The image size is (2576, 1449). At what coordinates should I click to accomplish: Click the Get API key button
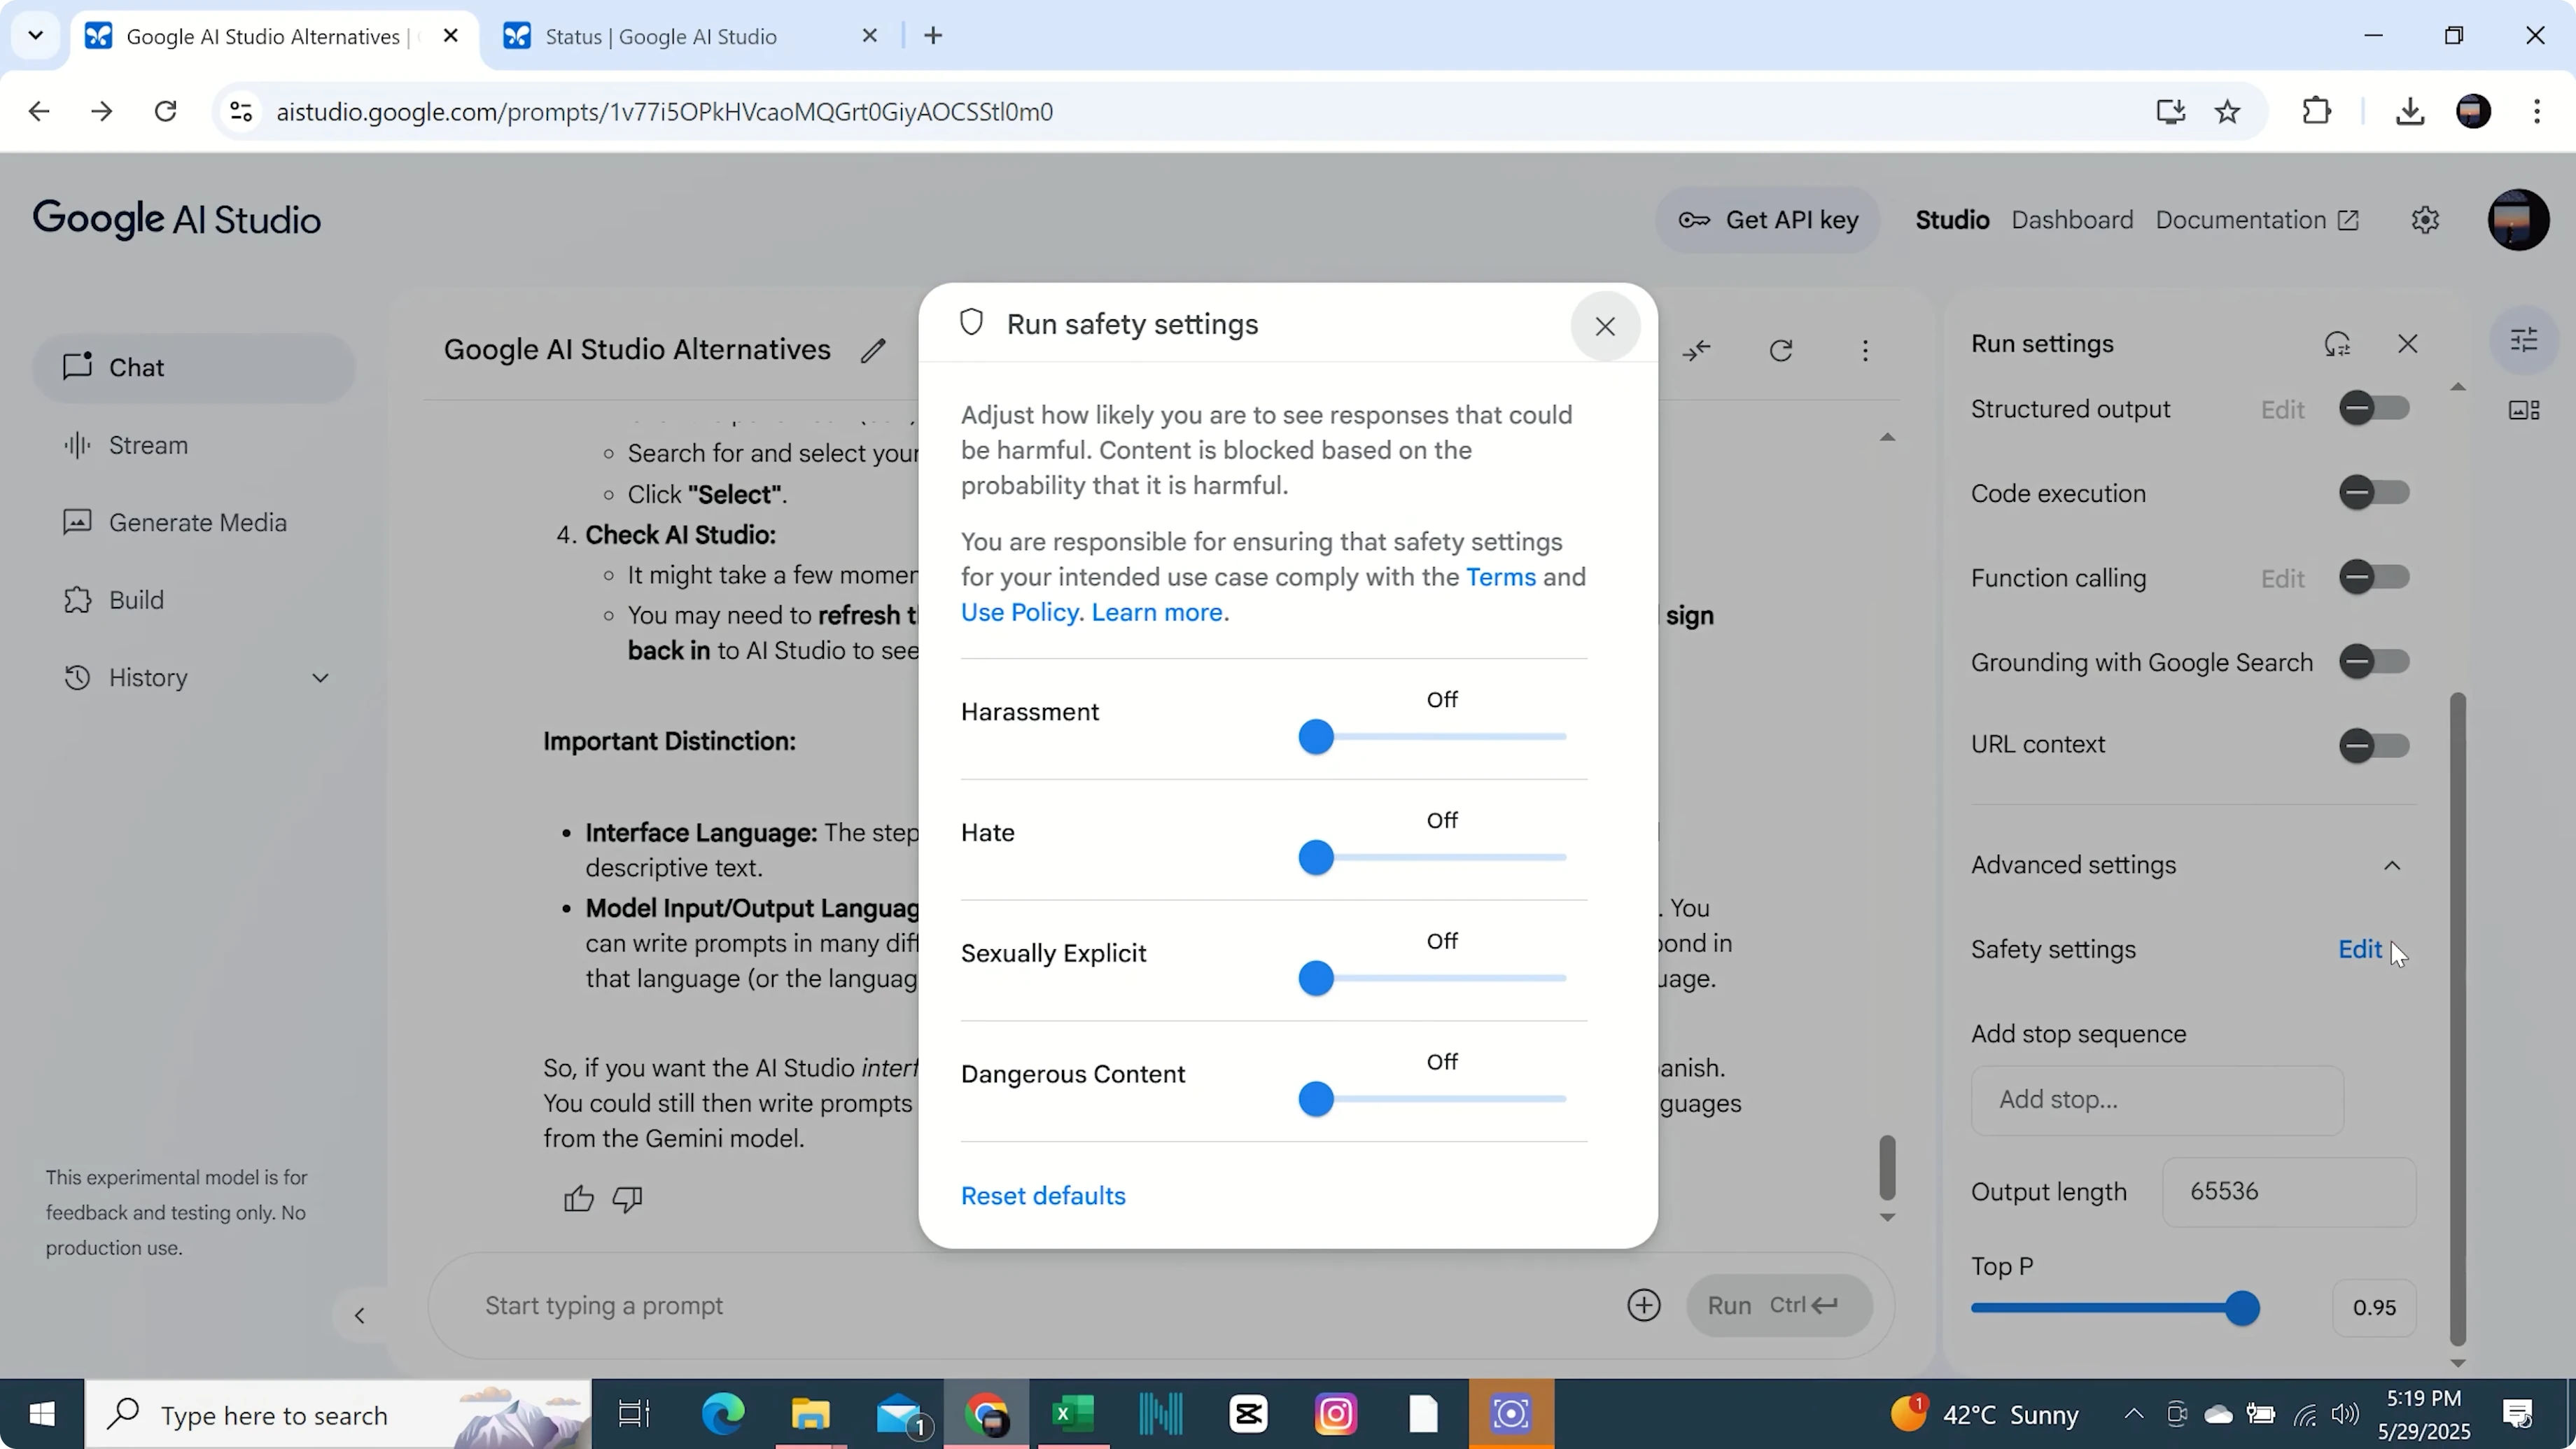[x=1768, y=220]
